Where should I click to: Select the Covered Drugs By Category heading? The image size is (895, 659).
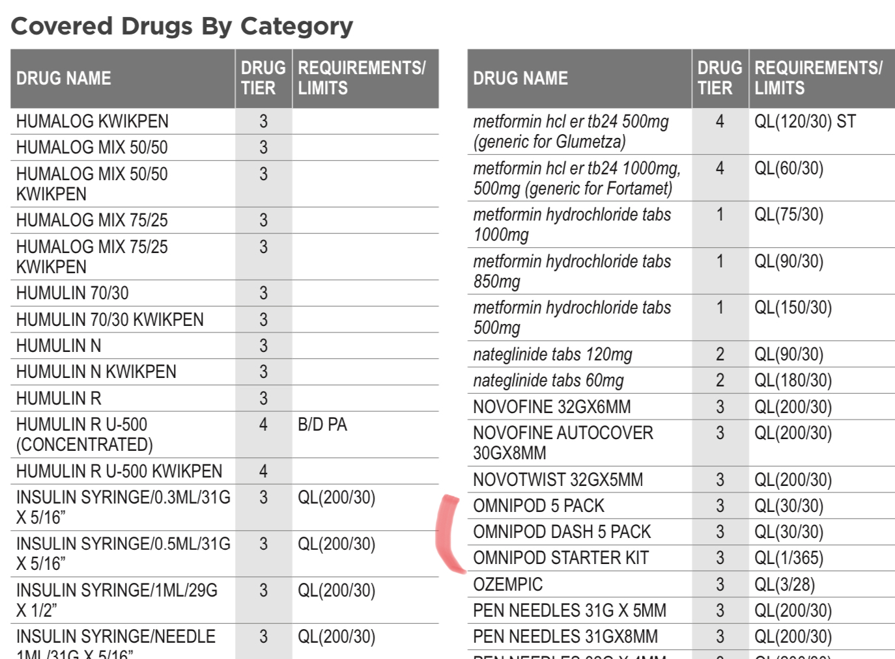182,26
